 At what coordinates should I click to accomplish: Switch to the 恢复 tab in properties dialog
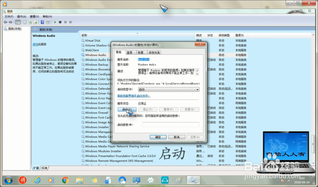(141, 53)
